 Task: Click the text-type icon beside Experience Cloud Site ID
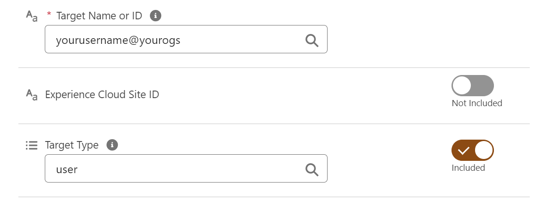click(x=31, y=95)
